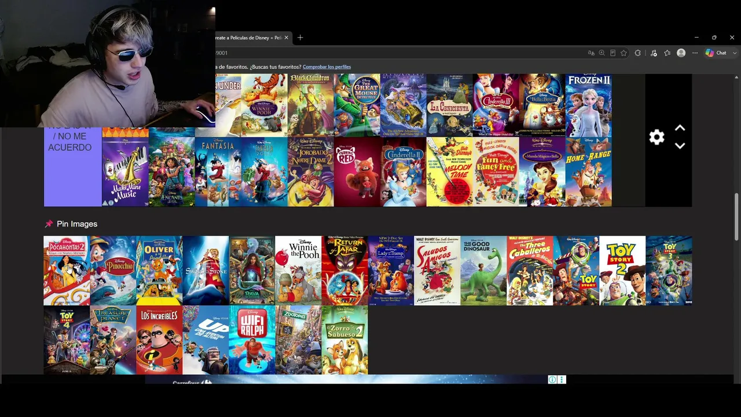Screen dimensions: 741x417
Task: Click the media control music icon
Action: click(654, 53)
